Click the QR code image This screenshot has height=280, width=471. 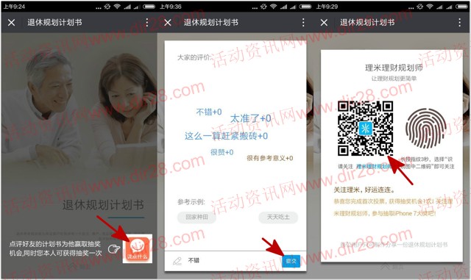click(365, 128)
